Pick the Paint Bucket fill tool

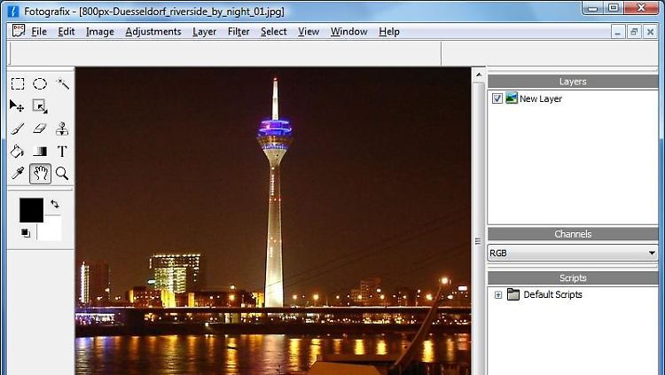pyautogui.click(x=18, y=152)
